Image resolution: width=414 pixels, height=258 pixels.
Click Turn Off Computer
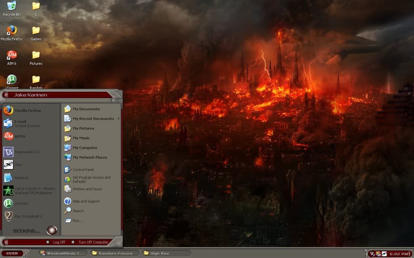90,242
